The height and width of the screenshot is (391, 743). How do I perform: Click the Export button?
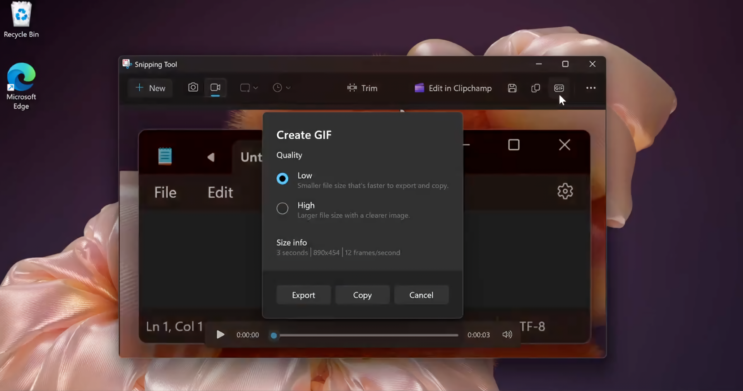tap(303, 295)
